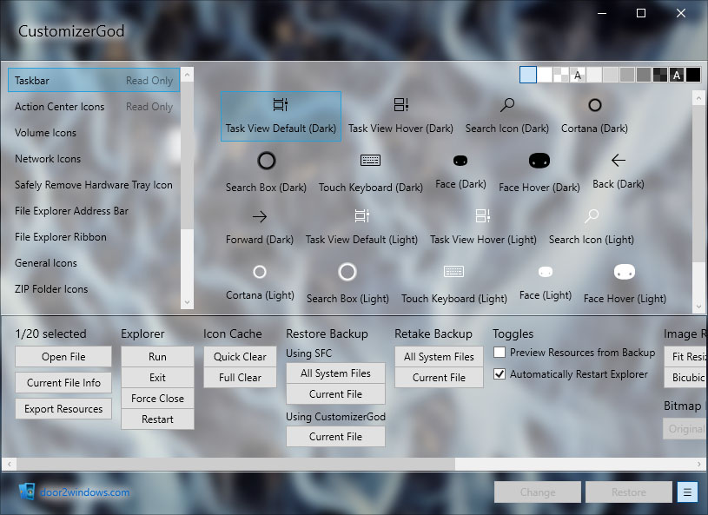Pick the Forward (Dark) arrow icon
The width and height of the screenshot is (708, 515).
point(260,227)
